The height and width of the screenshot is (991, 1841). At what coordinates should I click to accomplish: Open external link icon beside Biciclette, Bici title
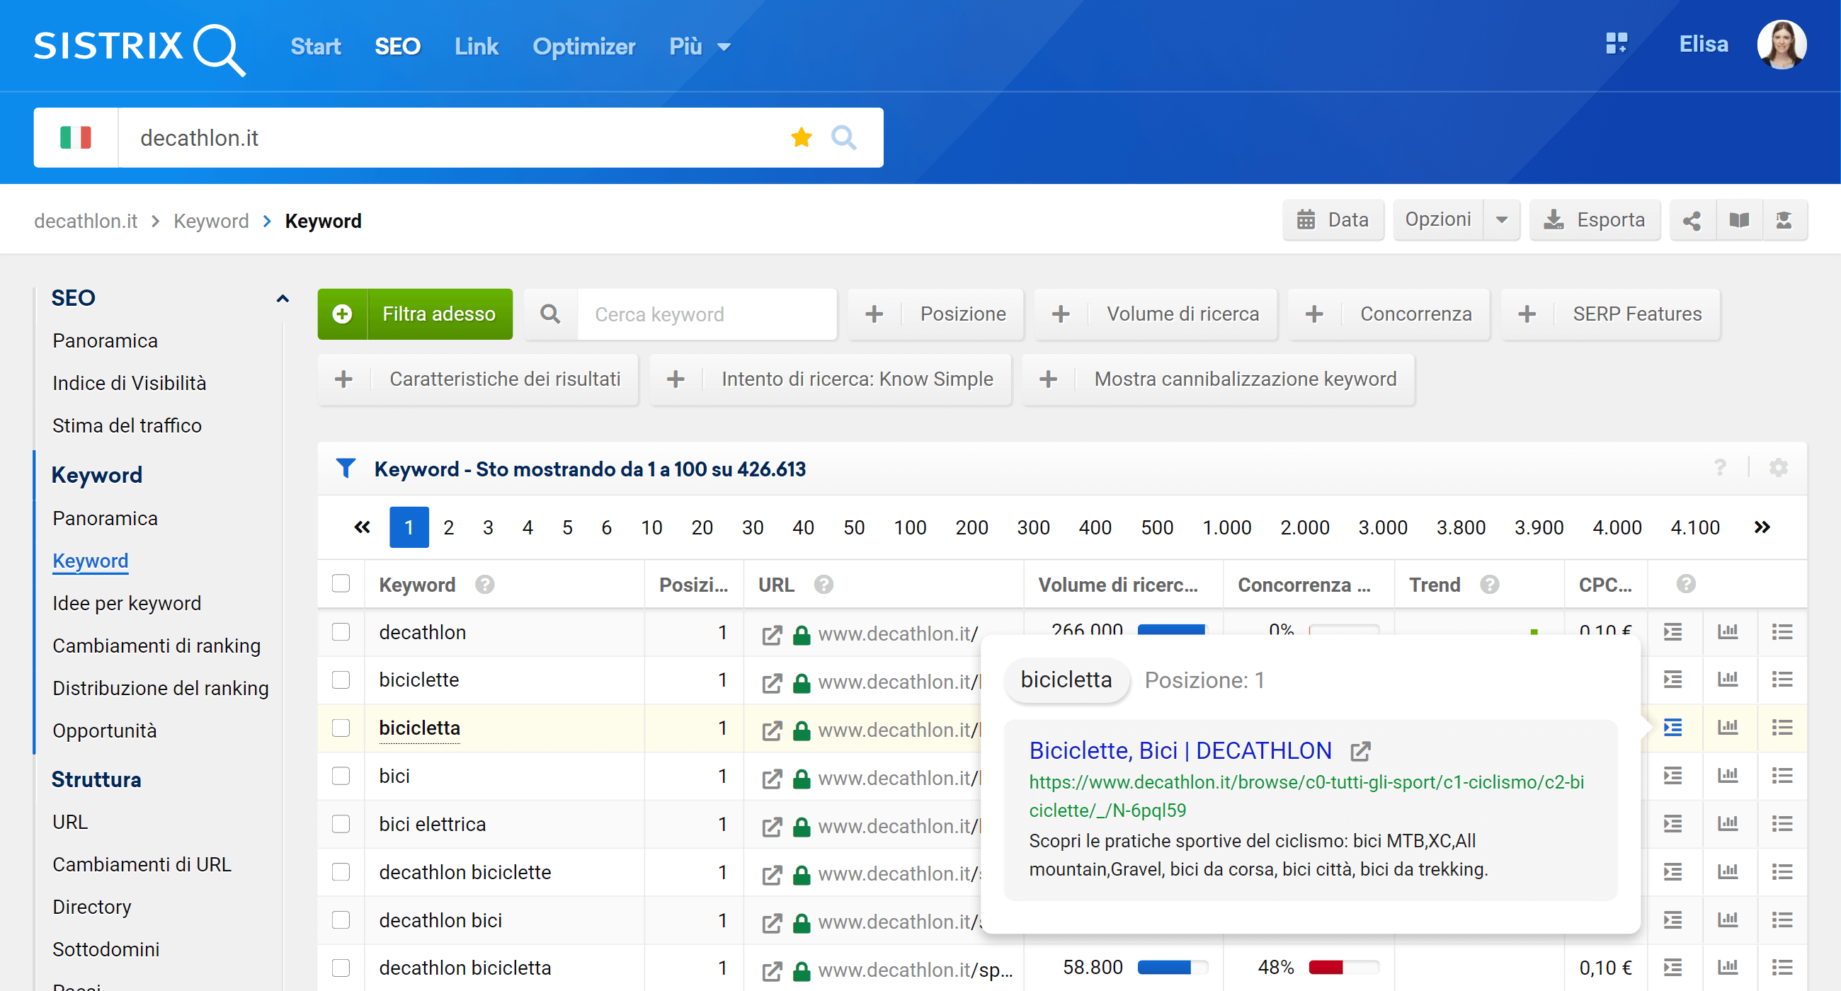[1360, 751]
